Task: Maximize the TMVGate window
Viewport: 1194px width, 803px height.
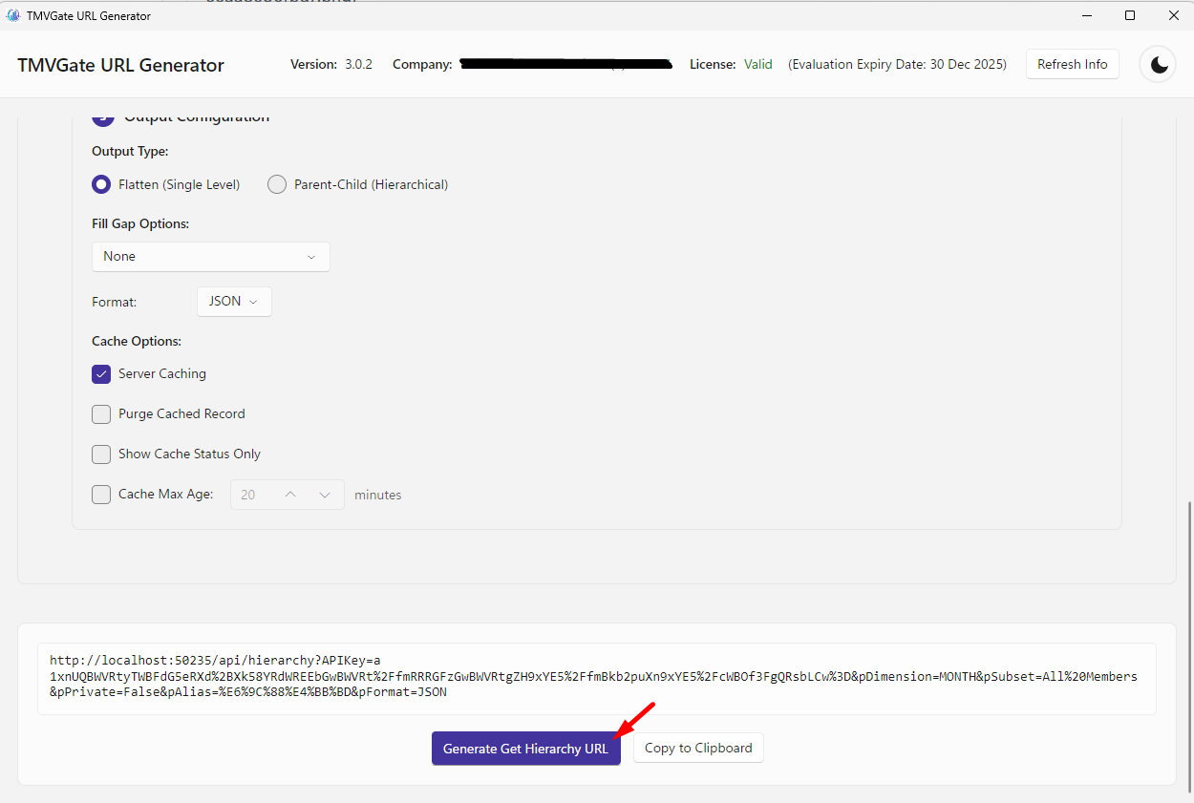Action: coord(1130,15)
